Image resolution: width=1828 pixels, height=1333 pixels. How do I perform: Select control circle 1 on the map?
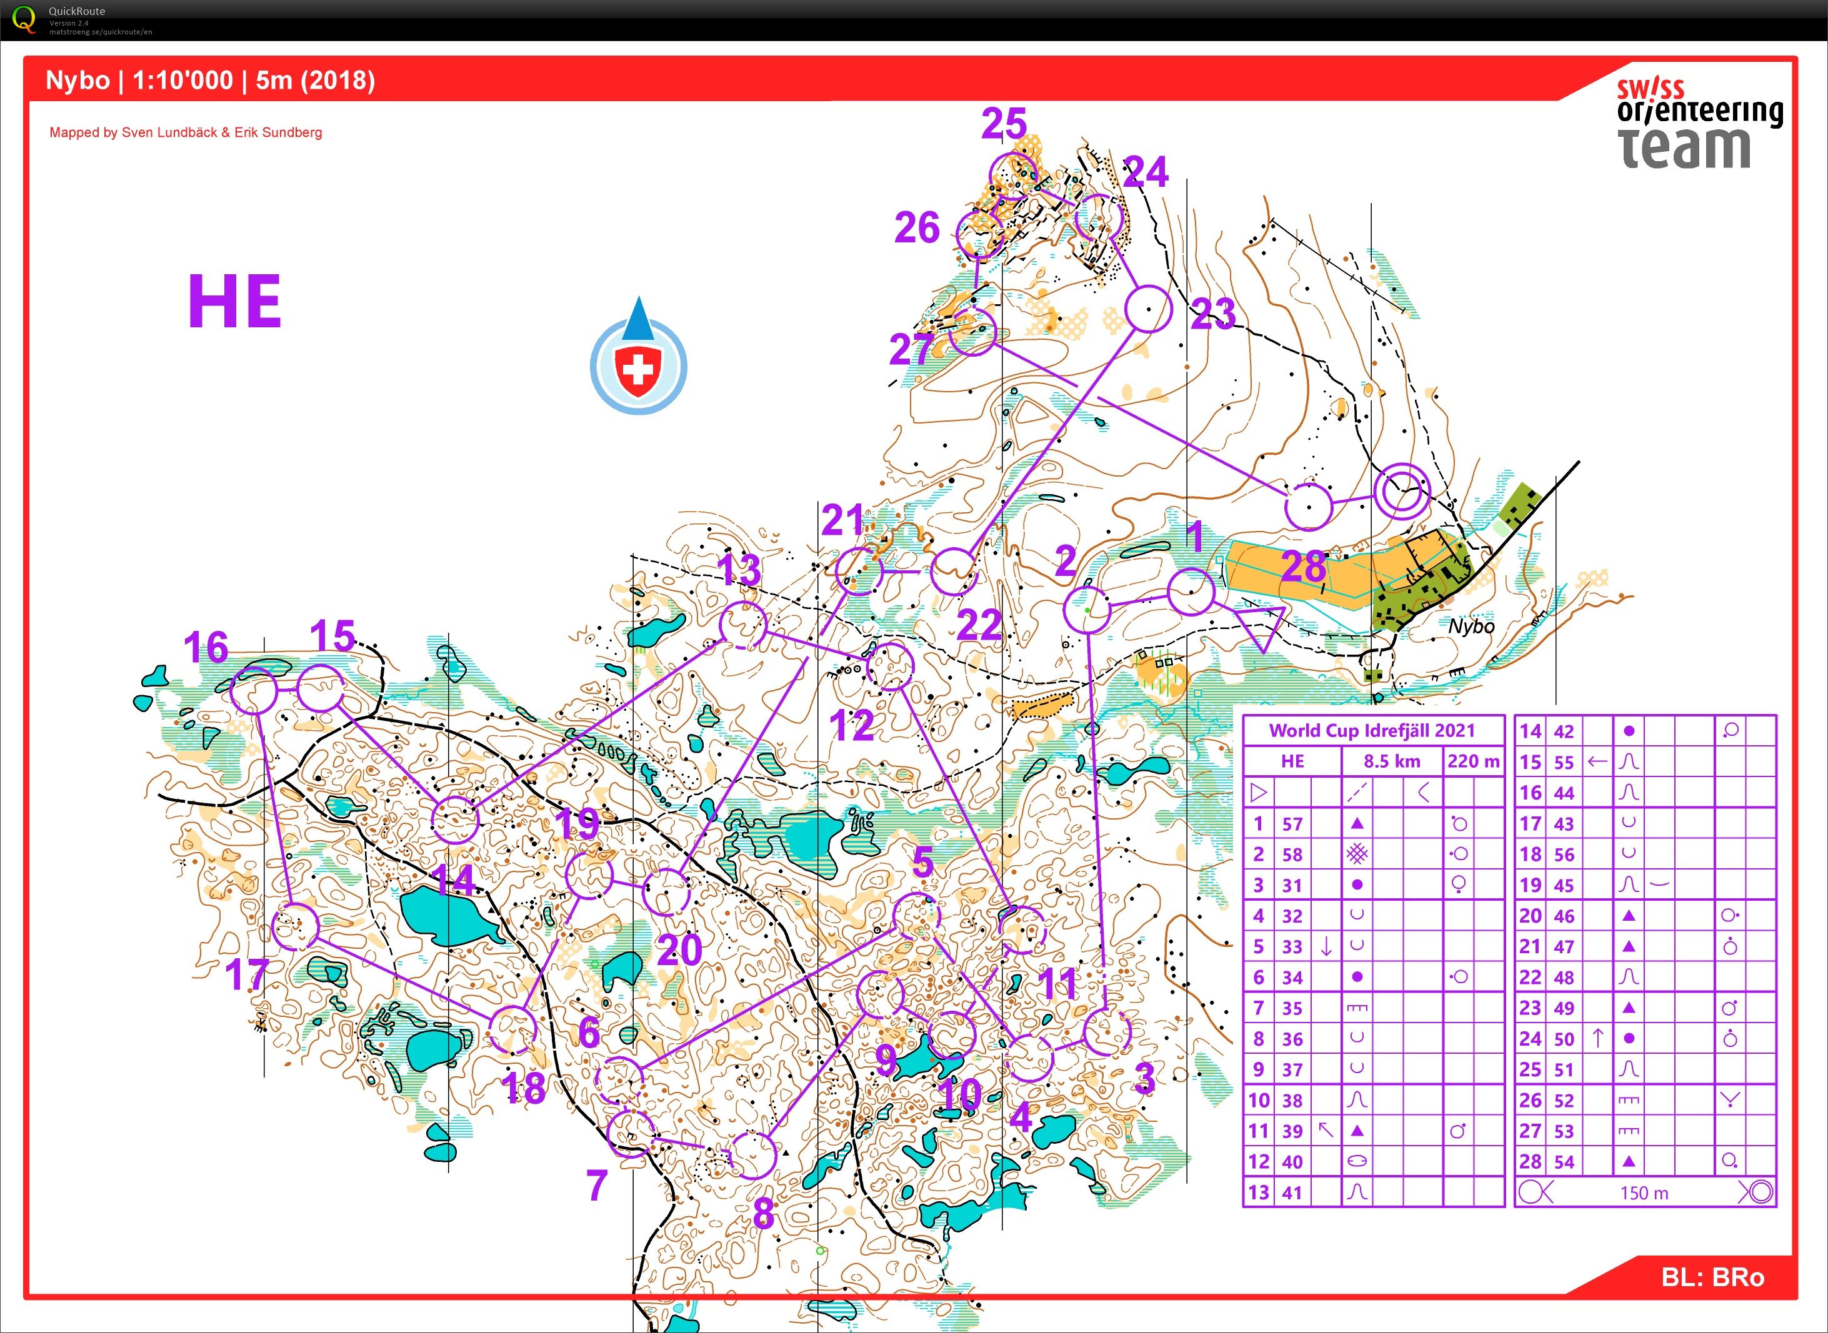click(1191, 592)
